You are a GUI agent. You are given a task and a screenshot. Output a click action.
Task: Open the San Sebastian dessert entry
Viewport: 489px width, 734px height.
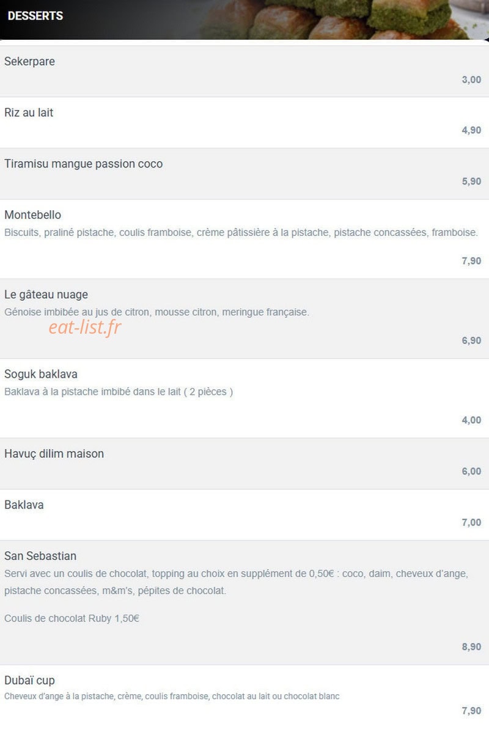[244, 603]
